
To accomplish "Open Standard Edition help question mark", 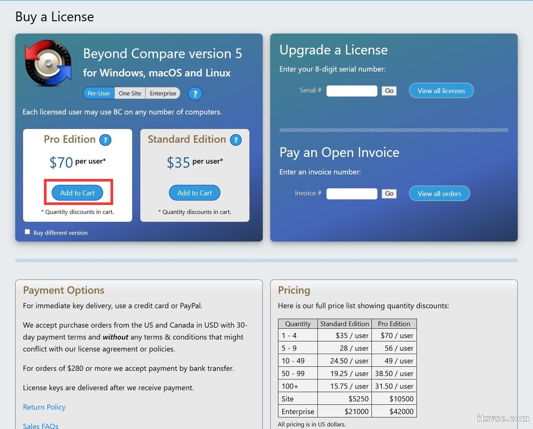I will point(236,140).
